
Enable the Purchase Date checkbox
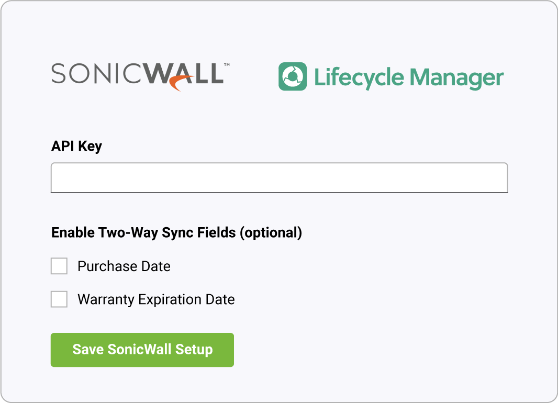click(x=59, y=266)
